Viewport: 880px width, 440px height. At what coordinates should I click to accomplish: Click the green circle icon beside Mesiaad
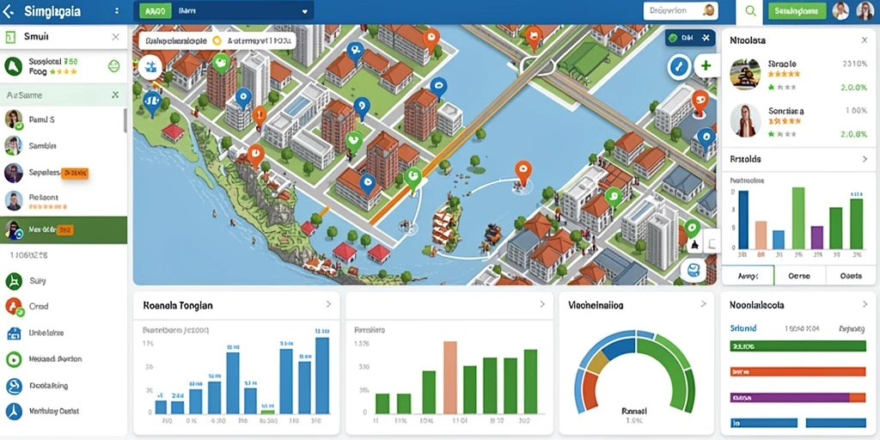pos(14,359)
